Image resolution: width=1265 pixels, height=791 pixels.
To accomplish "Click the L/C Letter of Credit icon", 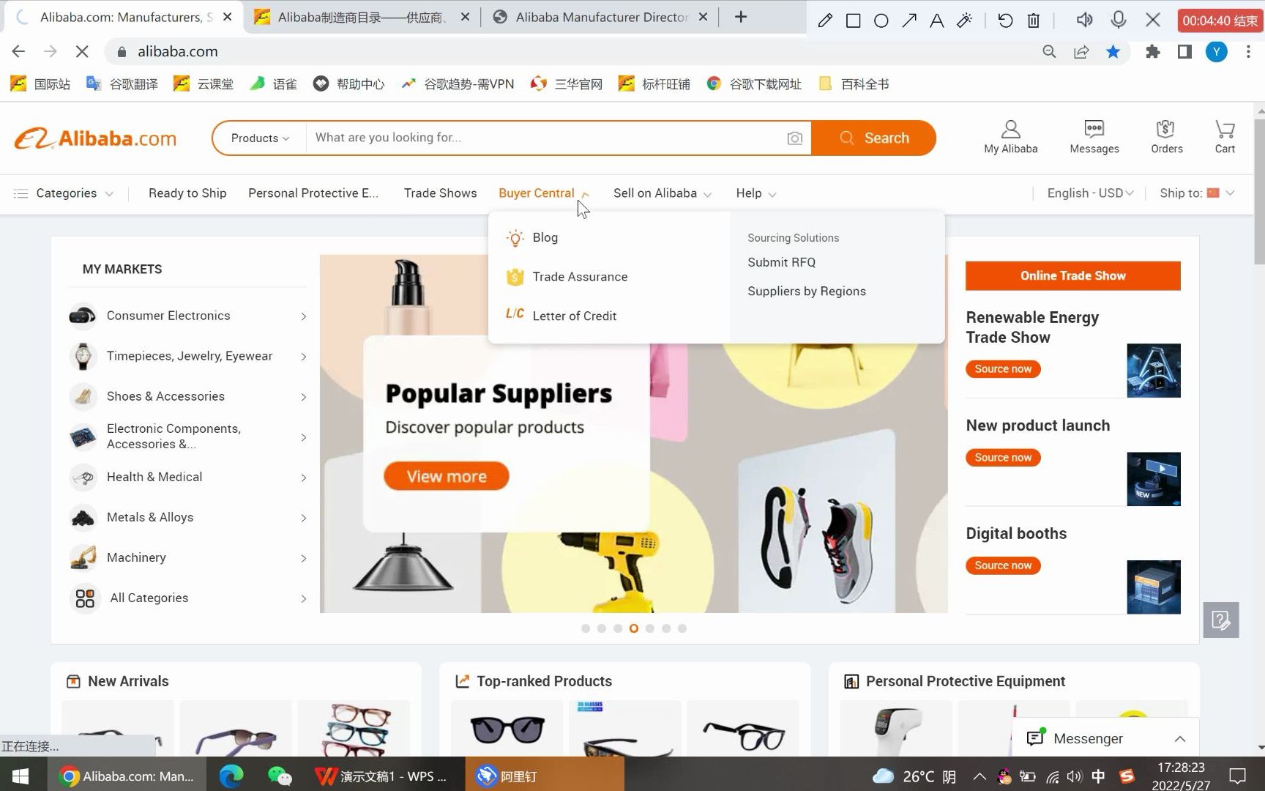I will coord(515,314).
